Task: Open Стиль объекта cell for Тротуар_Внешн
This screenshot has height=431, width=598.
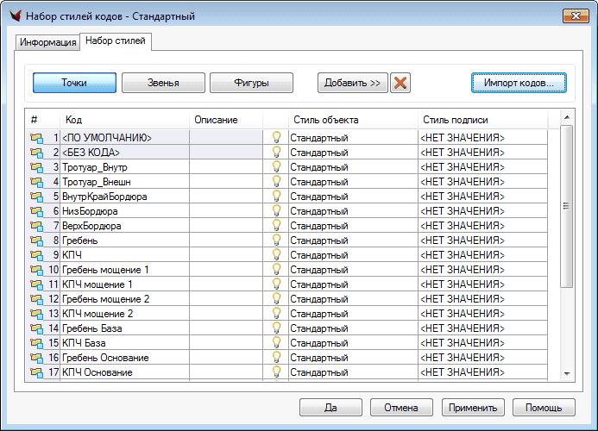Action: click(352, 182)
